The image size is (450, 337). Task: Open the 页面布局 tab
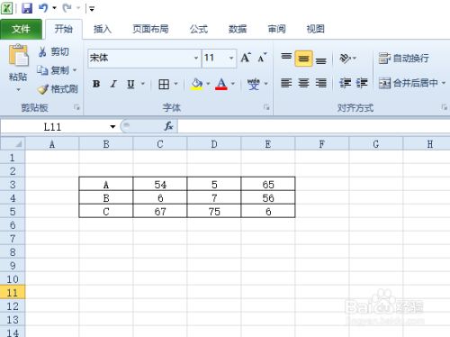click(150, 29)
